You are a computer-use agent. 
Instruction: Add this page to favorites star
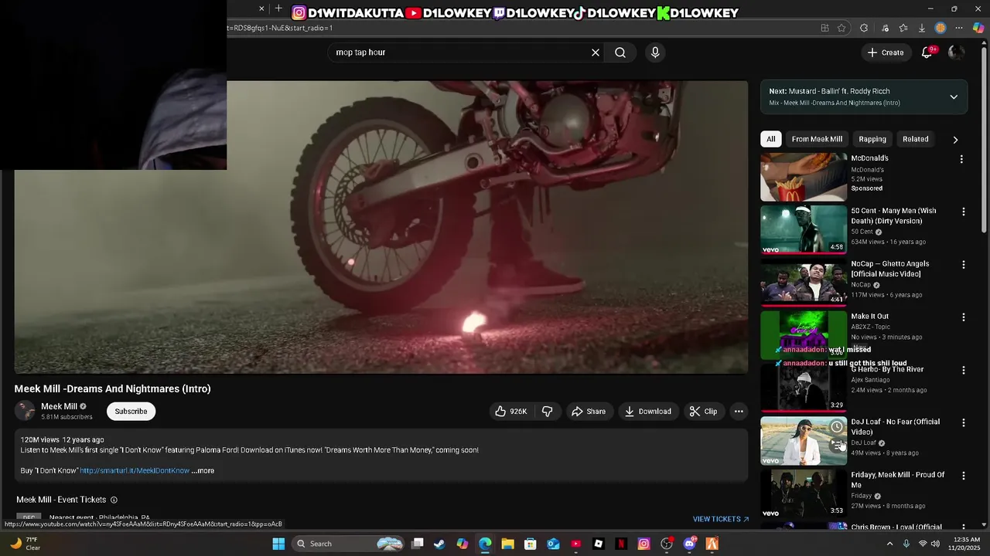[x=841, y=28]
